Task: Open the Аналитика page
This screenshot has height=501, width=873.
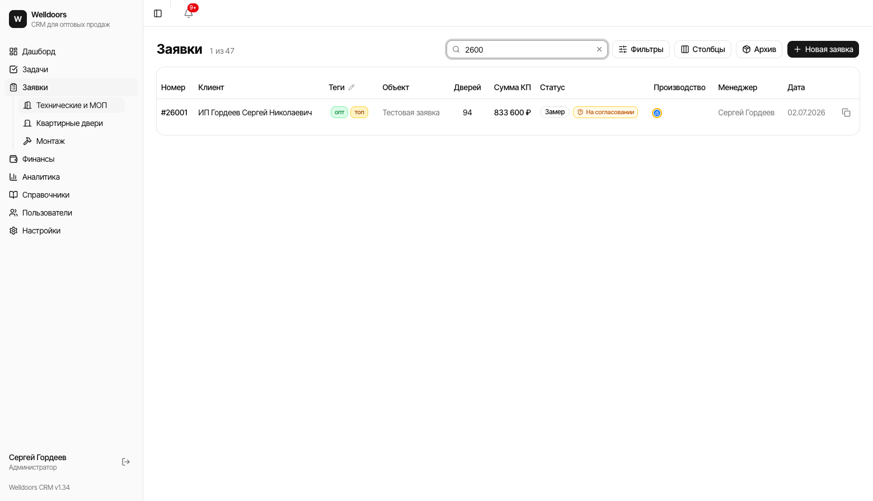Action: (72, 177)
